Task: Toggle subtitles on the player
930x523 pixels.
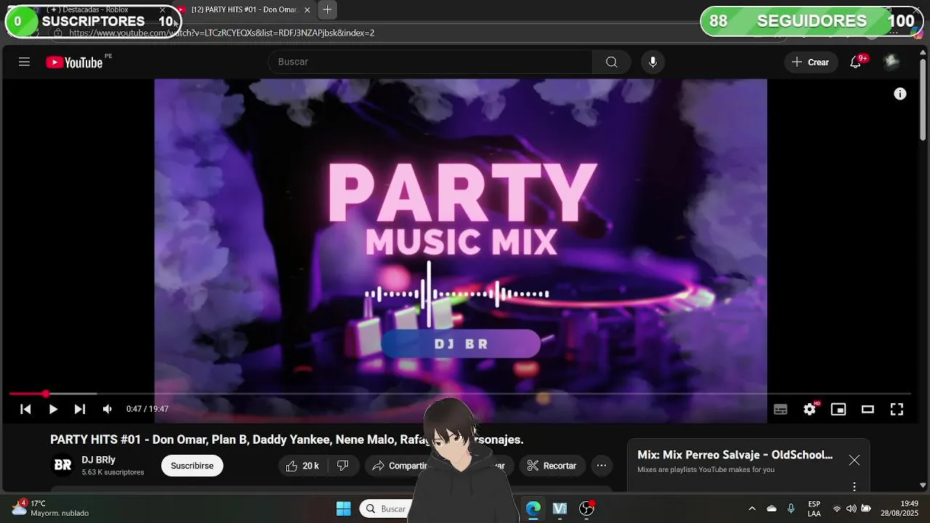Action: pyautogui.click(x=780, y=409)
